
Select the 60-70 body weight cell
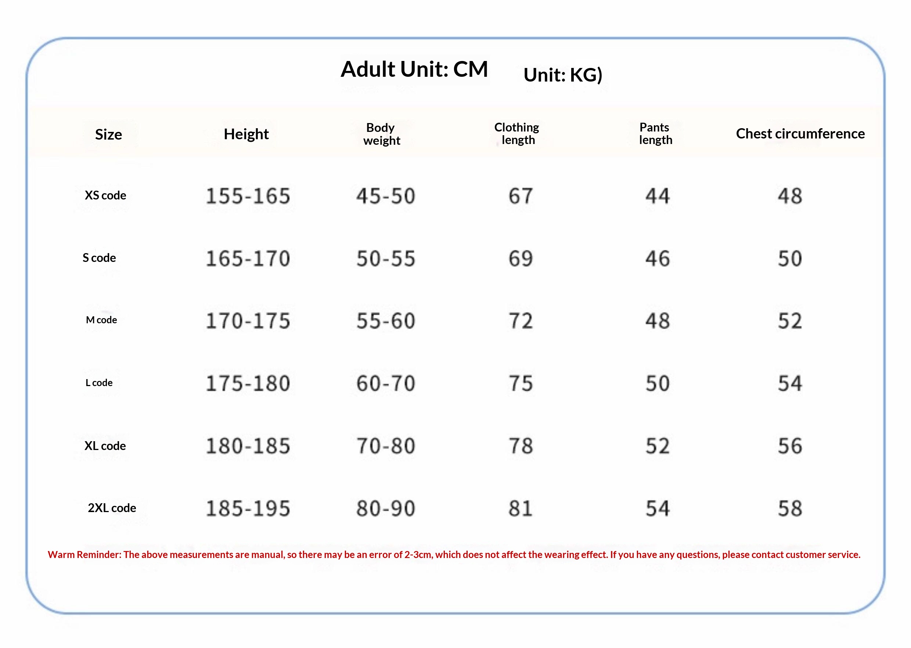385,384
